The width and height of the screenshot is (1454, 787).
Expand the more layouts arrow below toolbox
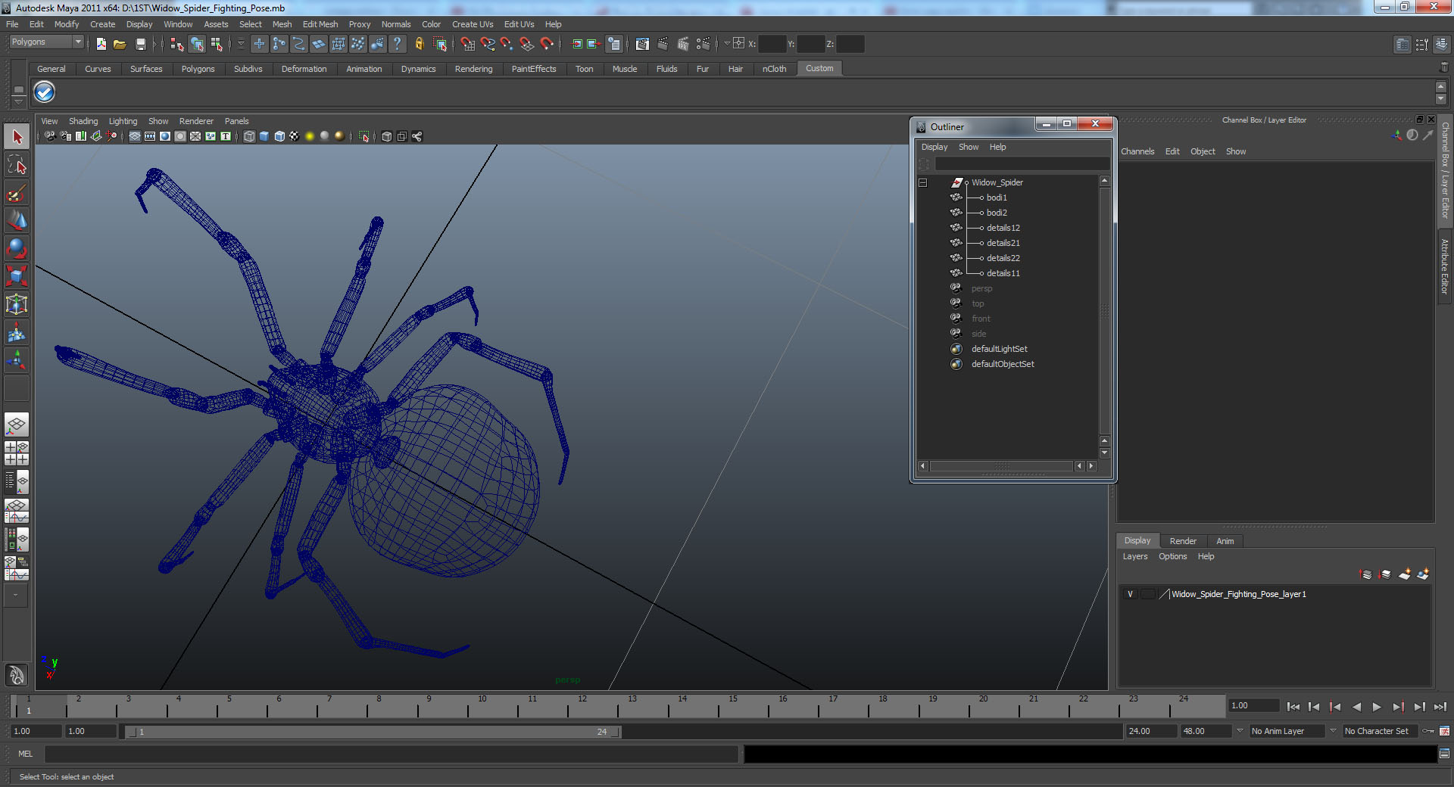pyautogui.click(x=15, y=595)
